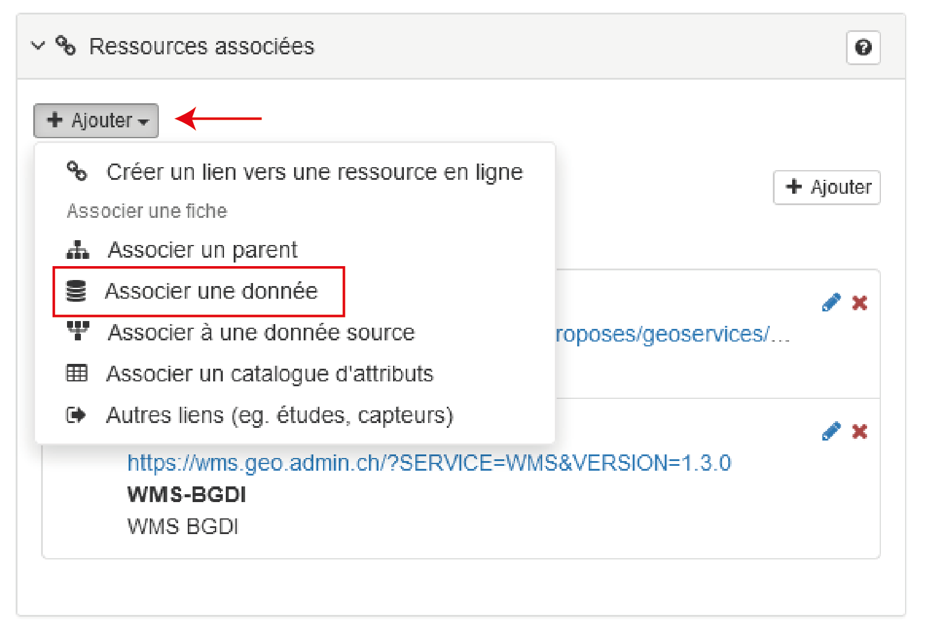Toggle the left Ajouter dropdown button
This screenshot has height=627, width=928.
point(95,121)
